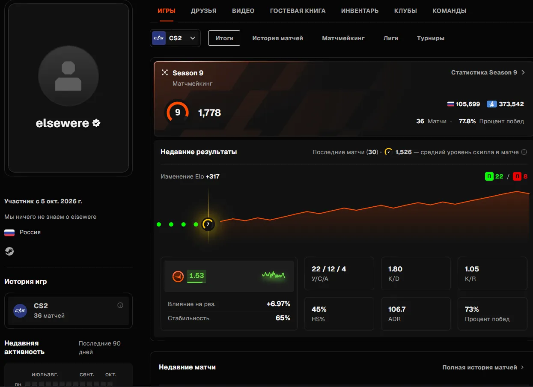Click the 73% Процент побед card
The height and width of the screenshot is (387, 533).
tap(492, 314)
